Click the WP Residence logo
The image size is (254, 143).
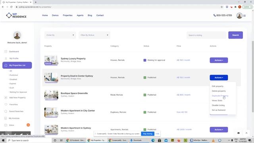(16, 15)
